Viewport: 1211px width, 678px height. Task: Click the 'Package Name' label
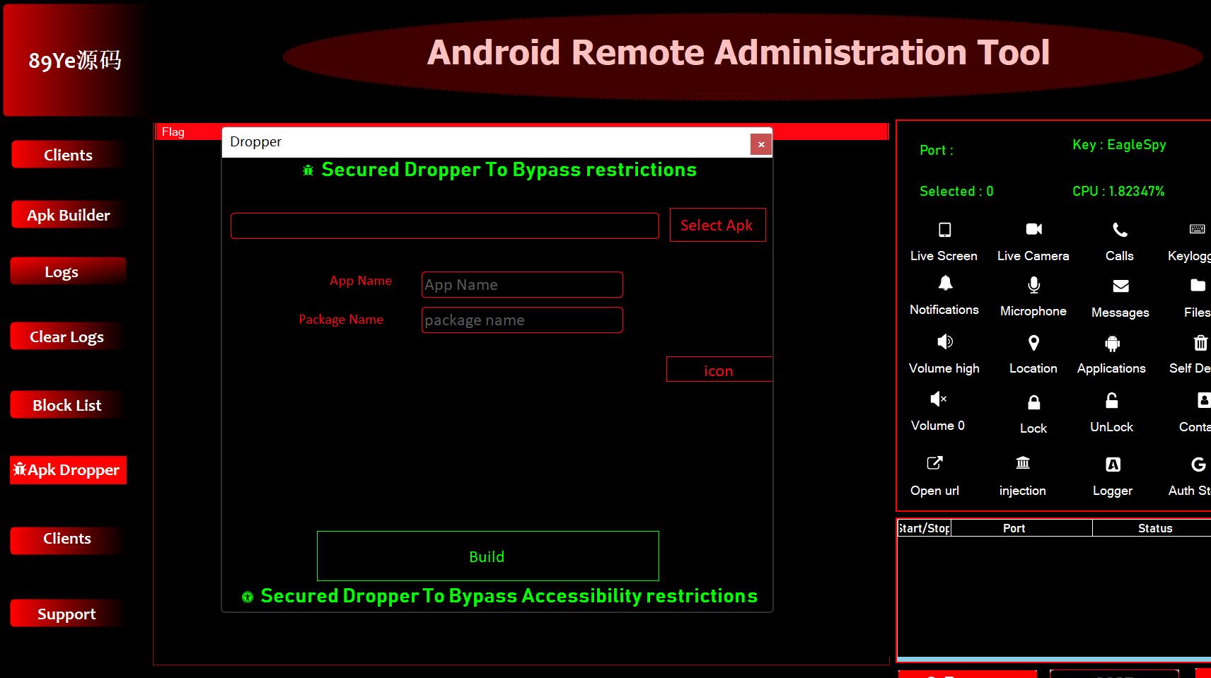tap(341, 320)
